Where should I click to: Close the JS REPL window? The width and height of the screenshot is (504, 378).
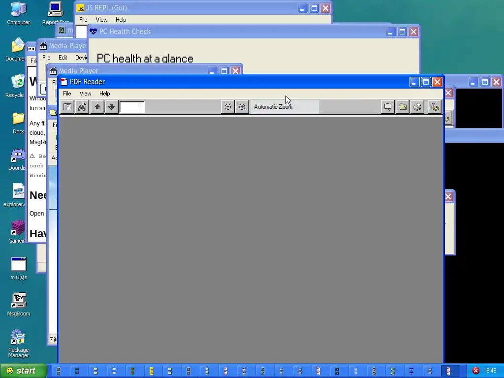tap(326, 8)
